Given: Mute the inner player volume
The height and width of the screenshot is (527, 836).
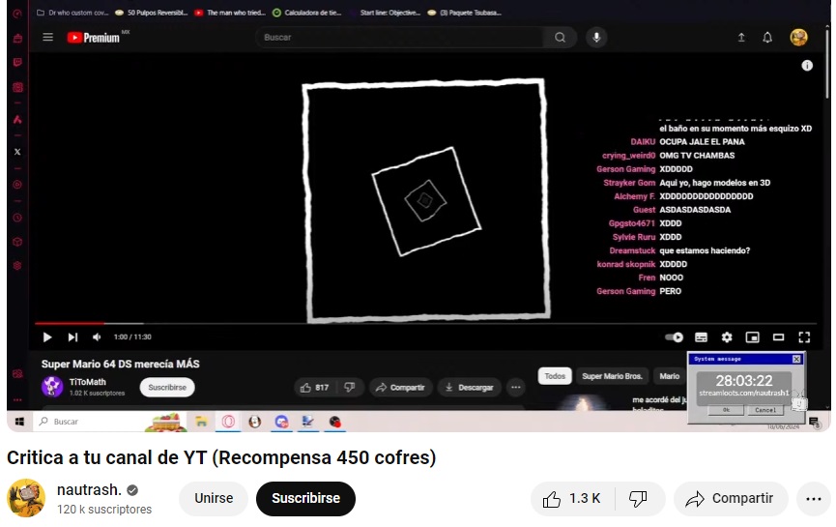Looking at the screenshot, I should (x=97, y=337).
